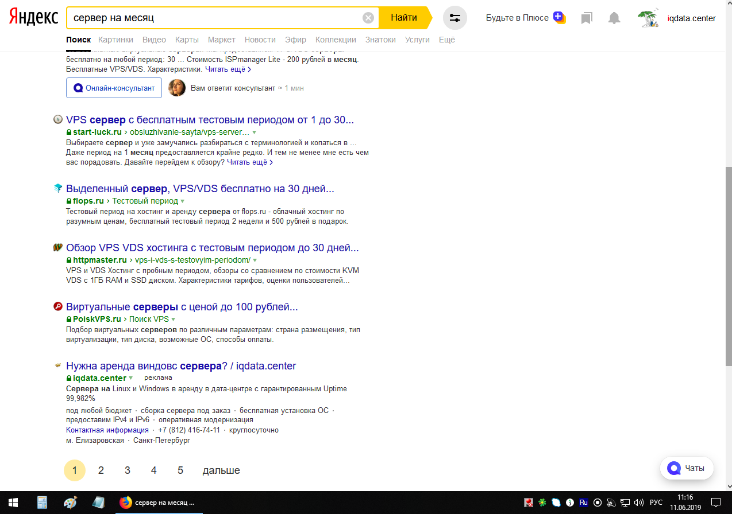Click the Найти search button
The image size is (732, 514).
click(404, 18)
